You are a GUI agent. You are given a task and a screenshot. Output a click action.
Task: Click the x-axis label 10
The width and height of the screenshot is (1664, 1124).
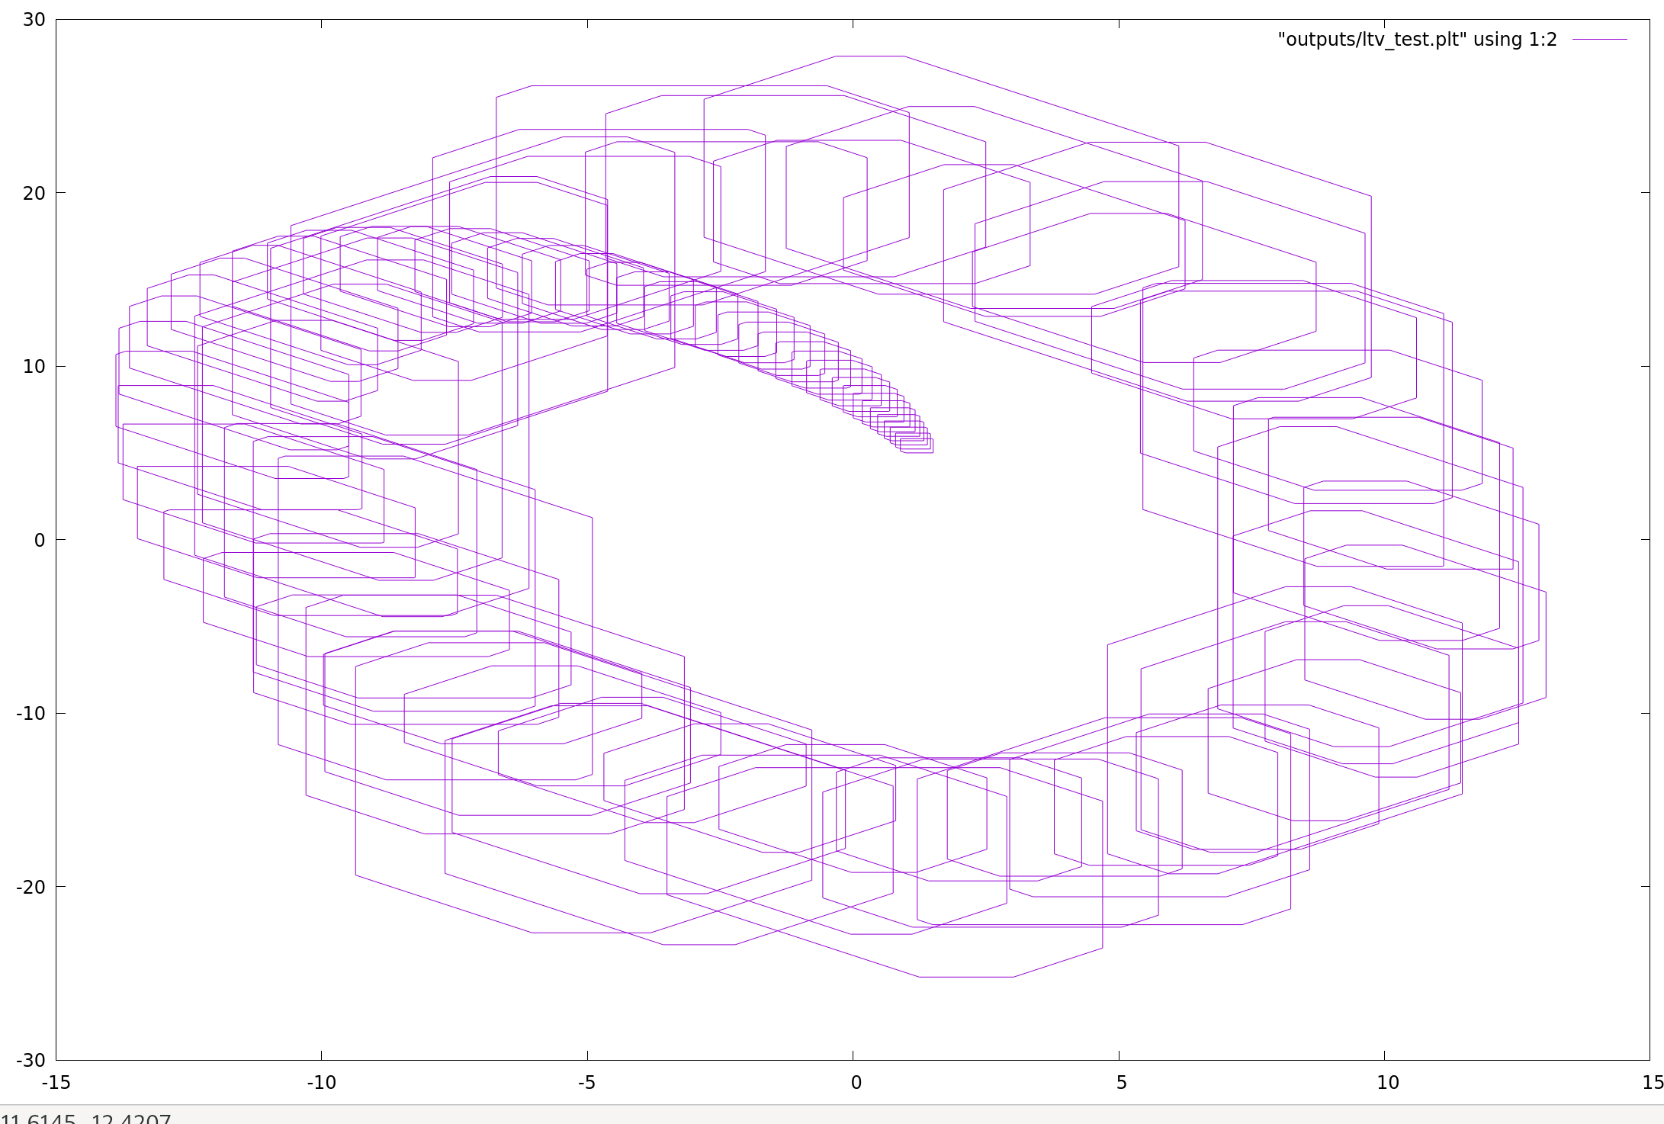1388,1082
